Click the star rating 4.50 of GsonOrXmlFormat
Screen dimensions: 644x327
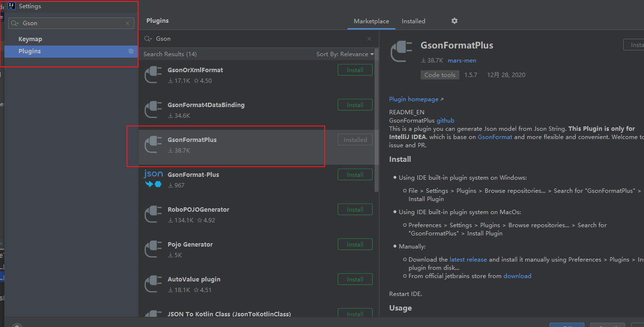pos(203,81)
